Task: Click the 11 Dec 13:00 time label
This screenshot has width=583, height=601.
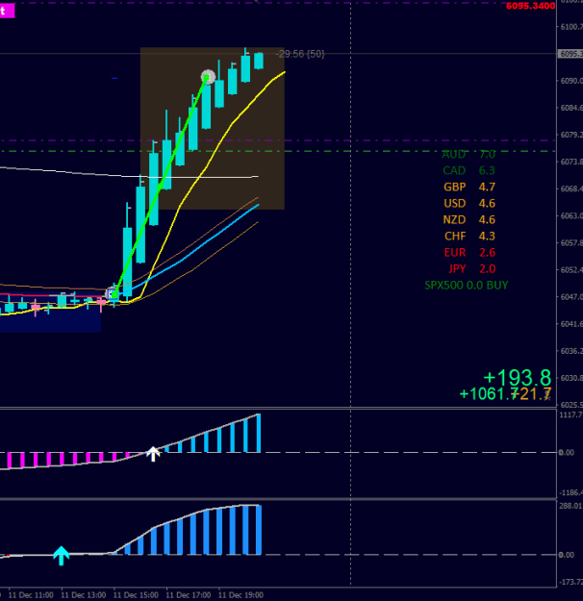Action: point(84,595)
